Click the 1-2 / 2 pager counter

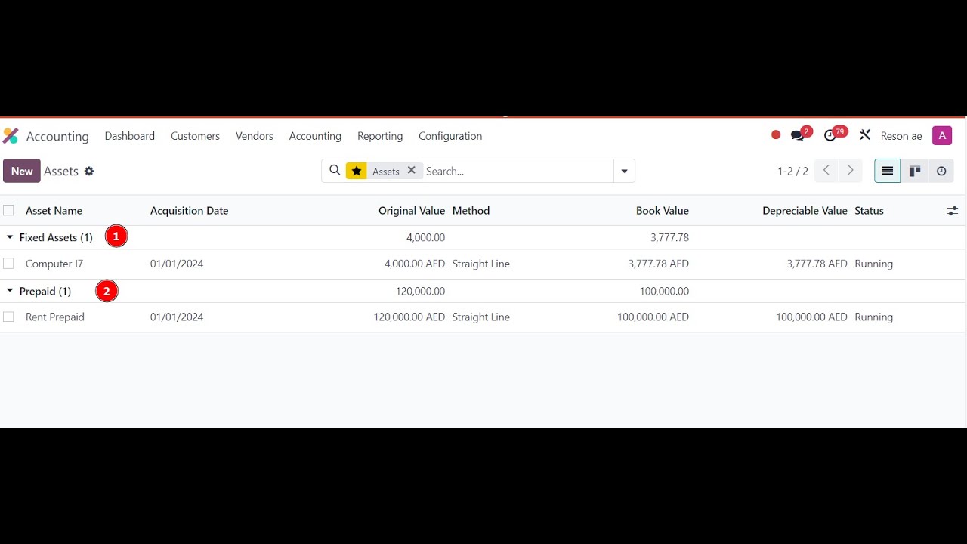point(792,171)
